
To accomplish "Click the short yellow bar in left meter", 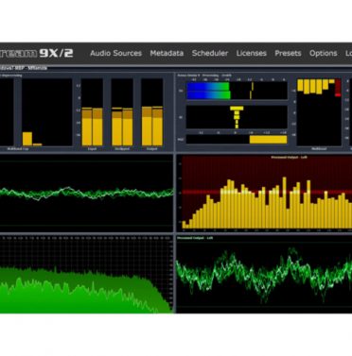I will (27, 139).
